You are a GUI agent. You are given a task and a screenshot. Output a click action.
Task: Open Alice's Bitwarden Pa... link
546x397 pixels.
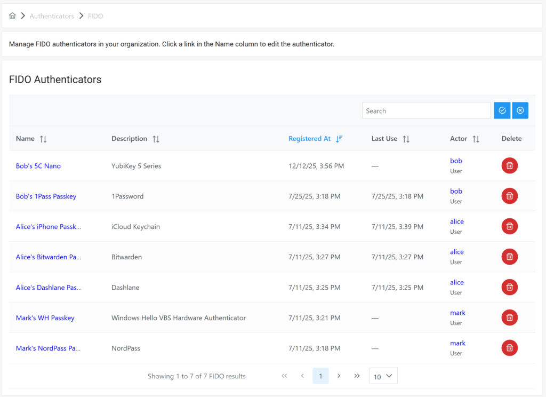[49, 257]
